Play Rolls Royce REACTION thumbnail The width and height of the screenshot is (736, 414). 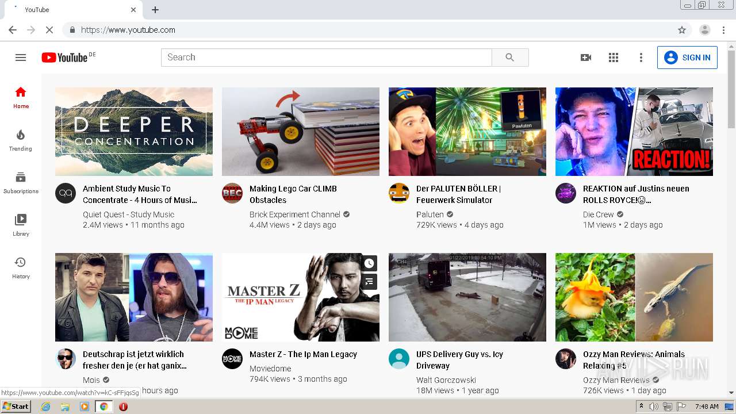pos(634,132)
